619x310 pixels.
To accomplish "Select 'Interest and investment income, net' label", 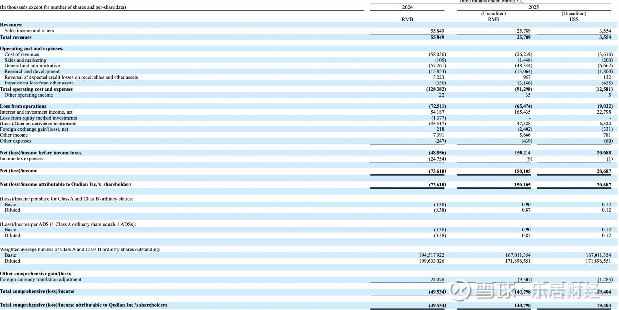I will tap(36, 112).
